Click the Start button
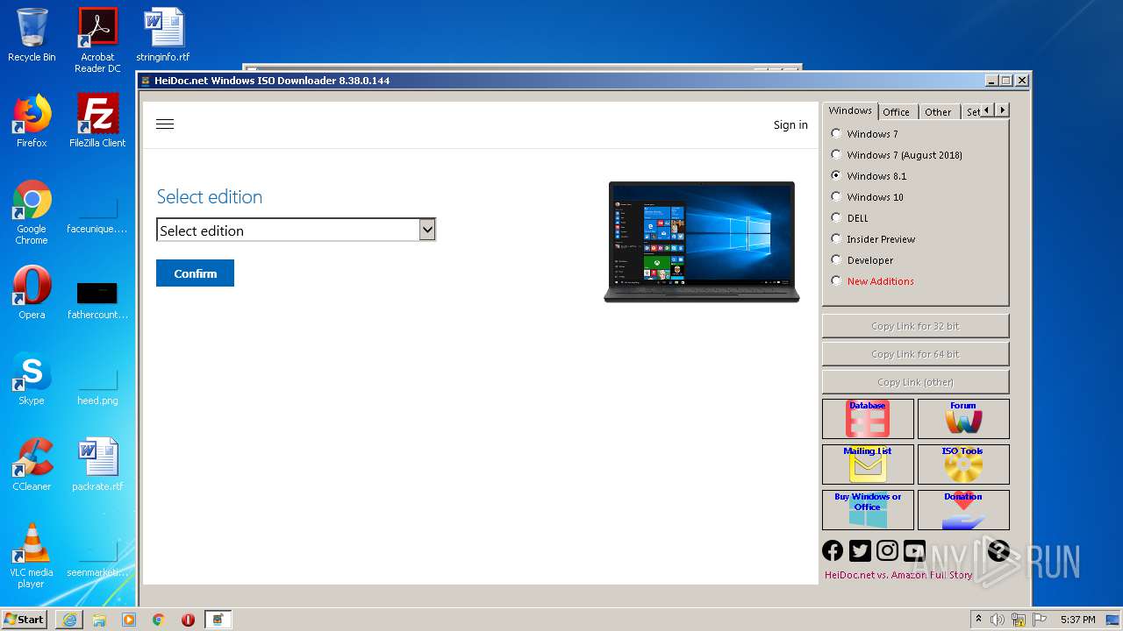The width and height of the screenshot is (1123, 631). coord(25,620)
